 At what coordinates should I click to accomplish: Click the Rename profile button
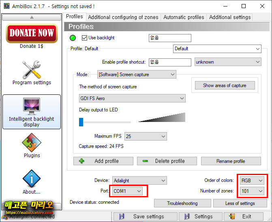tap(231, 161)
